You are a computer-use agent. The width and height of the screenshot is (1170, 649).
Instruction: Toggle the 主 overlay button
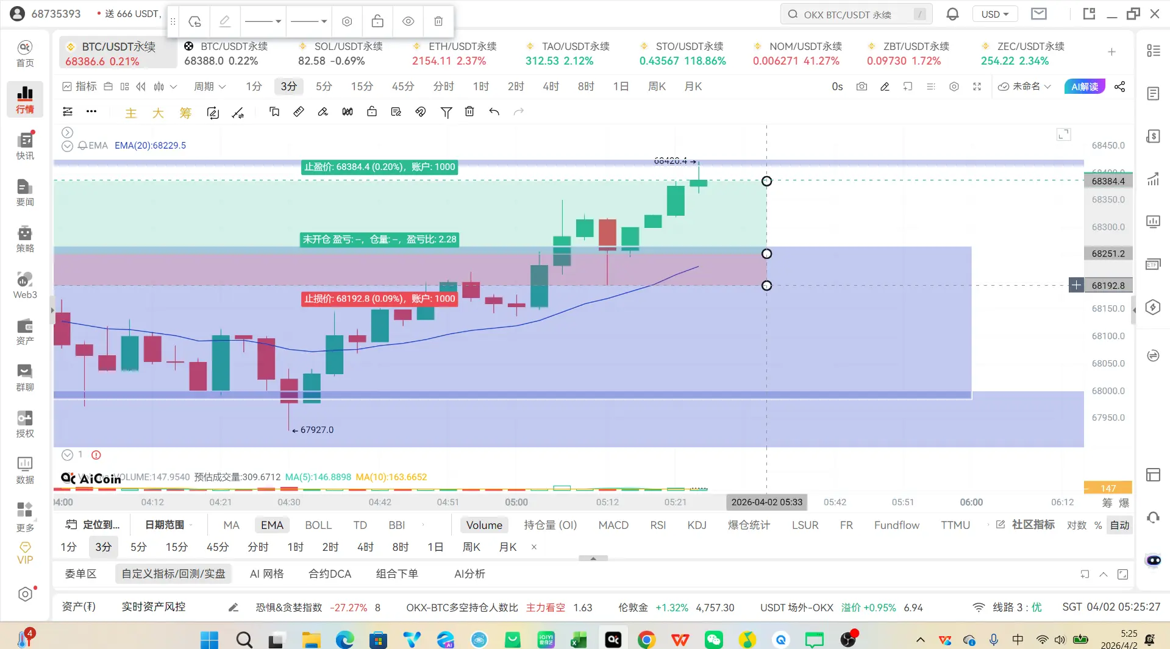point(131,113)
